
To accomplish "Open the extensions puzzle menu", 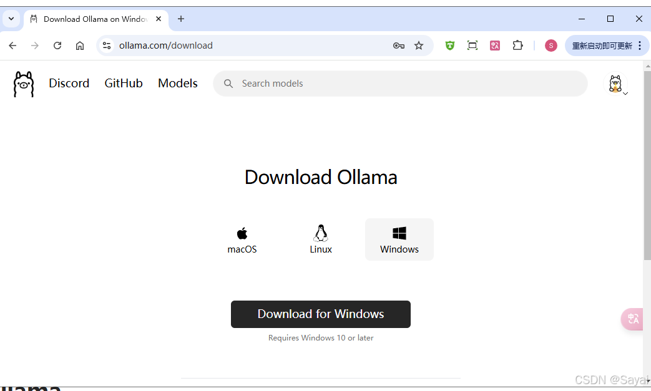I will pos(517,46).
